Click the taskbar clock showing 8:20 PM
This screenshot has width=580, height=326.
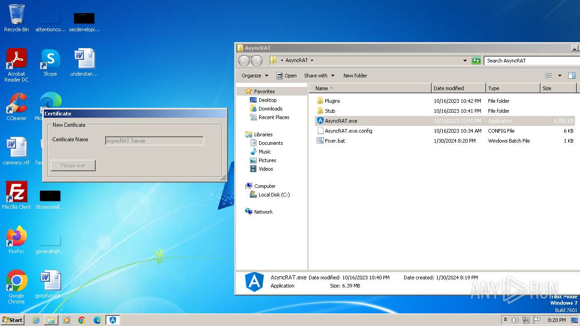pos(556,320)
